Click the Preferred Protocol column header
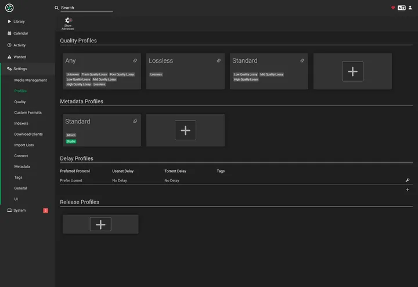The height and width of the screenshot is (287, 418). 75,171
